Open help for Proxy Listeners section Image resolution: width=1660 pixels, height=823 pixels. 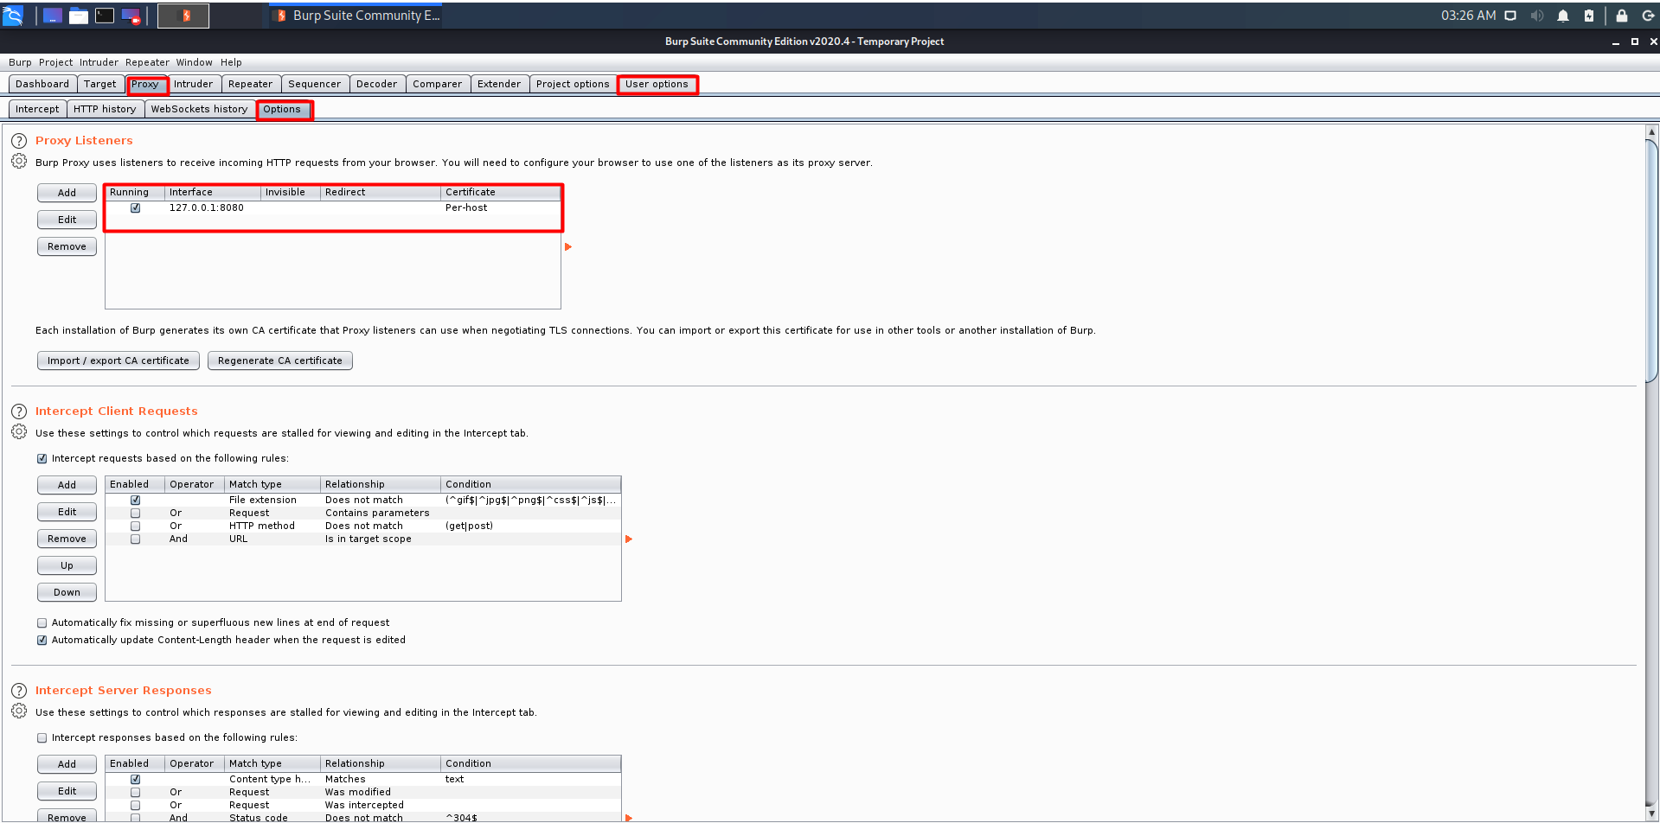click(19, 141)
